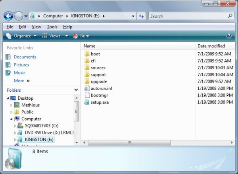
Task: Open the Organize toolbar menu
Action: click(21, 36)
